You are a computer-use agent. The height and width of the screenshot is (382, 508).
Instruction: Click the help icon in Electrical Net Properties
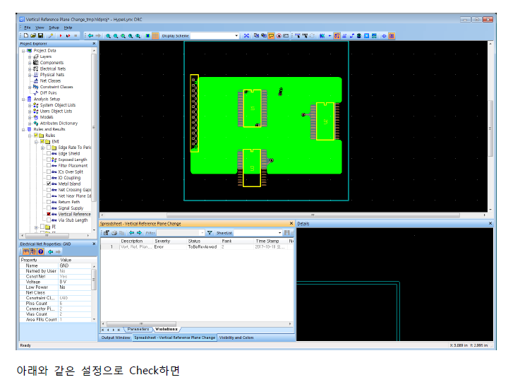pyautogui.click(x=41, y=251)
